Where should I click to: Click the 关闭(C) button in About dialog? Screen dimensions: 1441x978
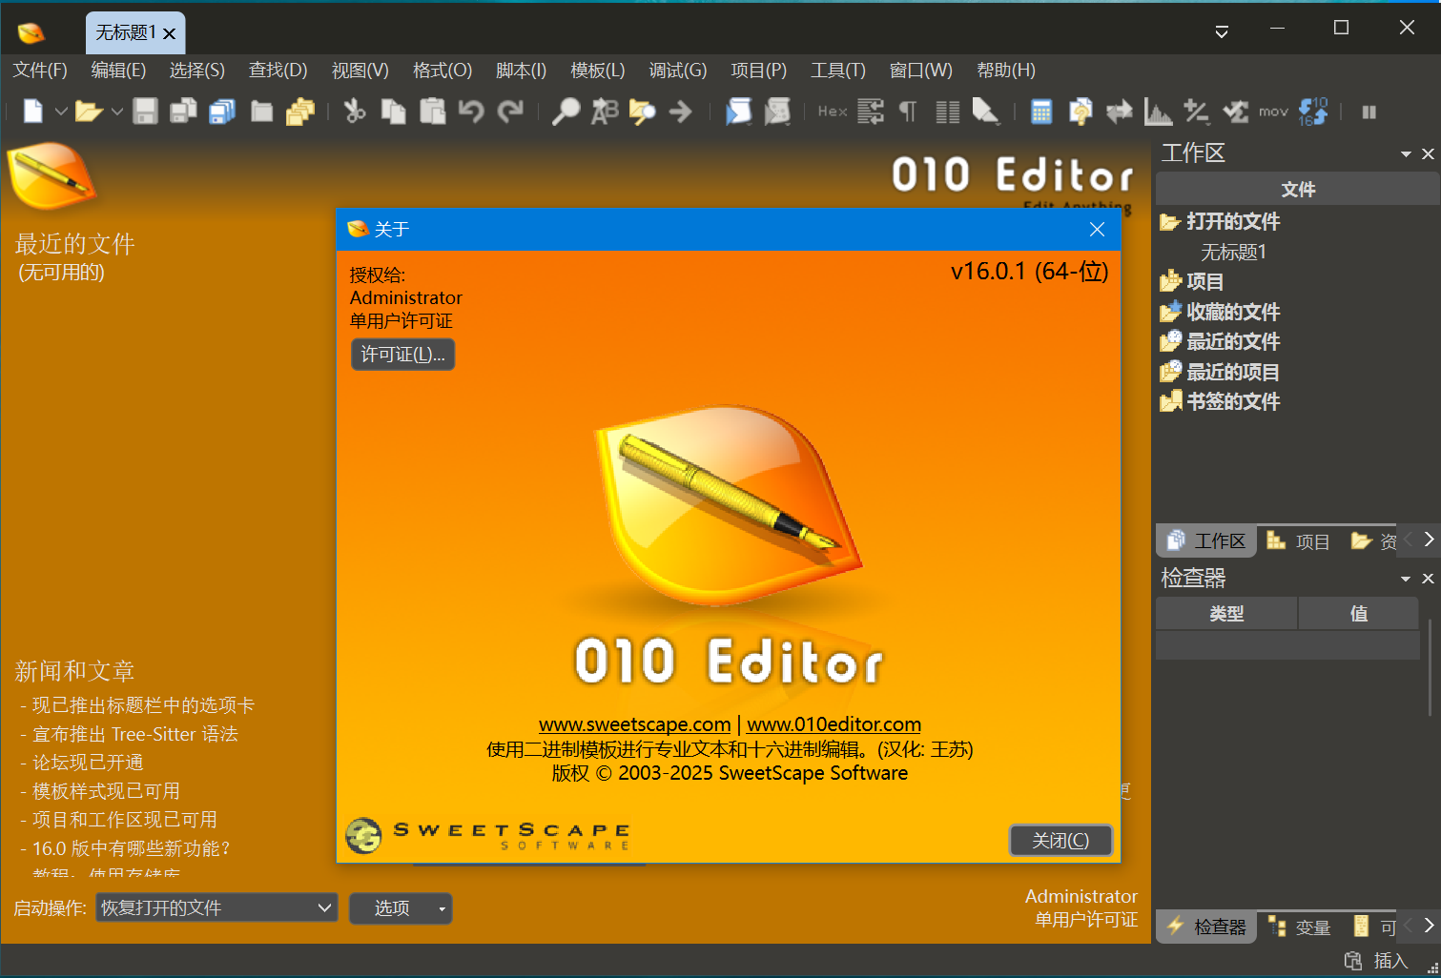pos(1060,841)
